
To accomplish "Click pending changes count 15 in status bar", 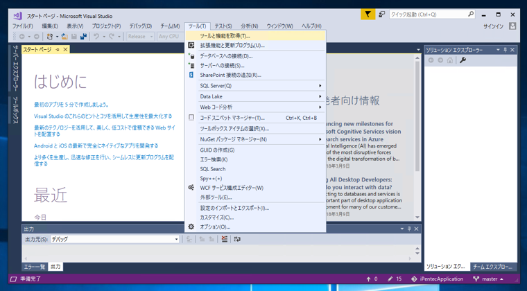I will (x=395, y=279).
